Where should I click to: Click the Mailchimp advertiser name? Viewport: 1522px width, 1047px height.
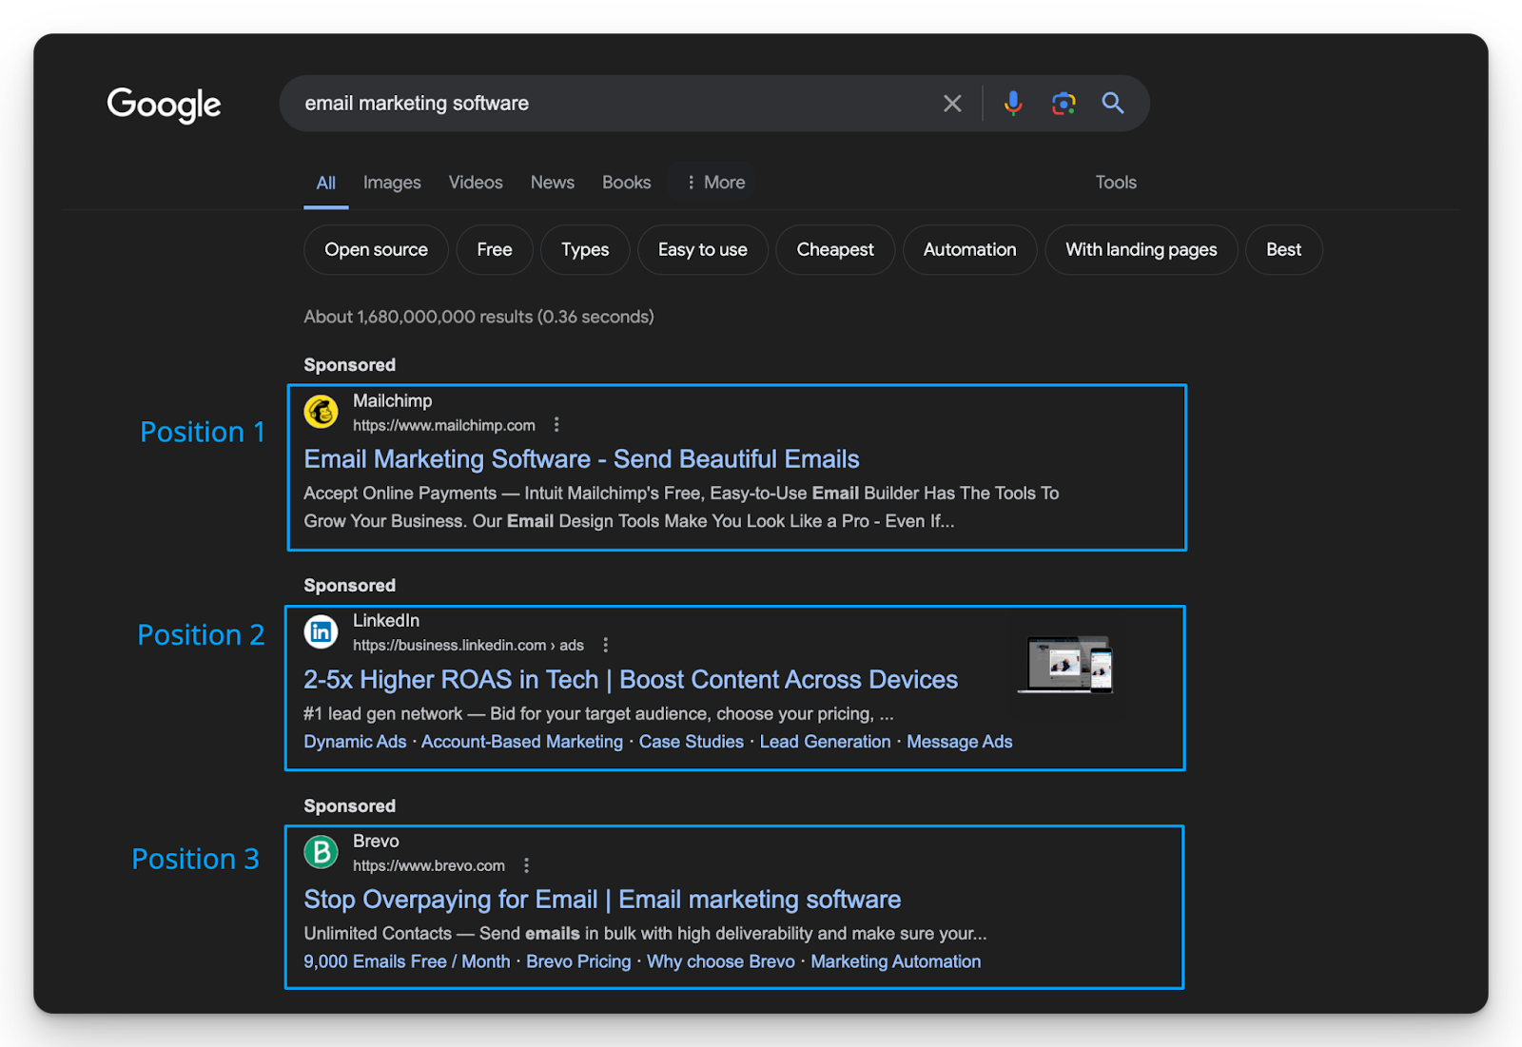point(393,401)
